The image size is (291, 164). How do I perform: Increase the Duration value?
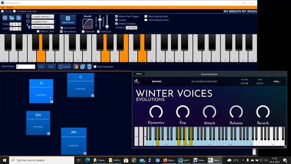pyautogui.click(x=136, y=28)
